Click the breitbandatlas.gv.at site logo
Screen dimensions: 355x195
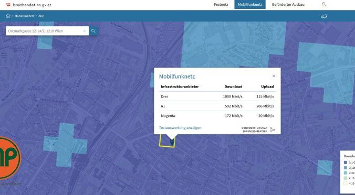click(28, 5)
